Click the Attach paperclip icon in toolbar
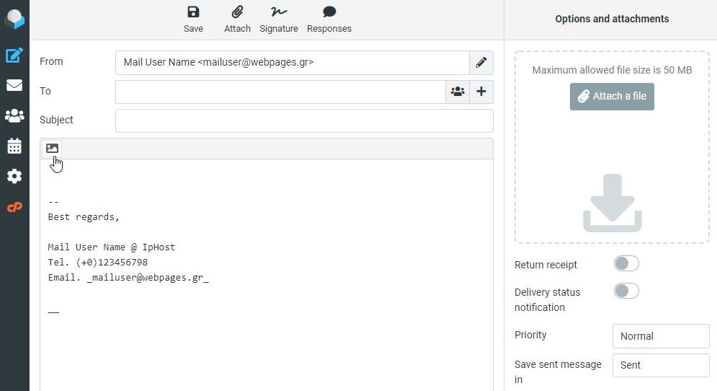 (x=237, y=19)
